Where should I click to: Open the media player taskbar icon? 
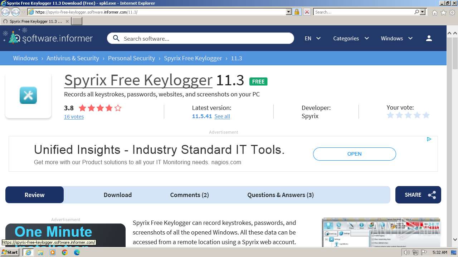(53, 252)
